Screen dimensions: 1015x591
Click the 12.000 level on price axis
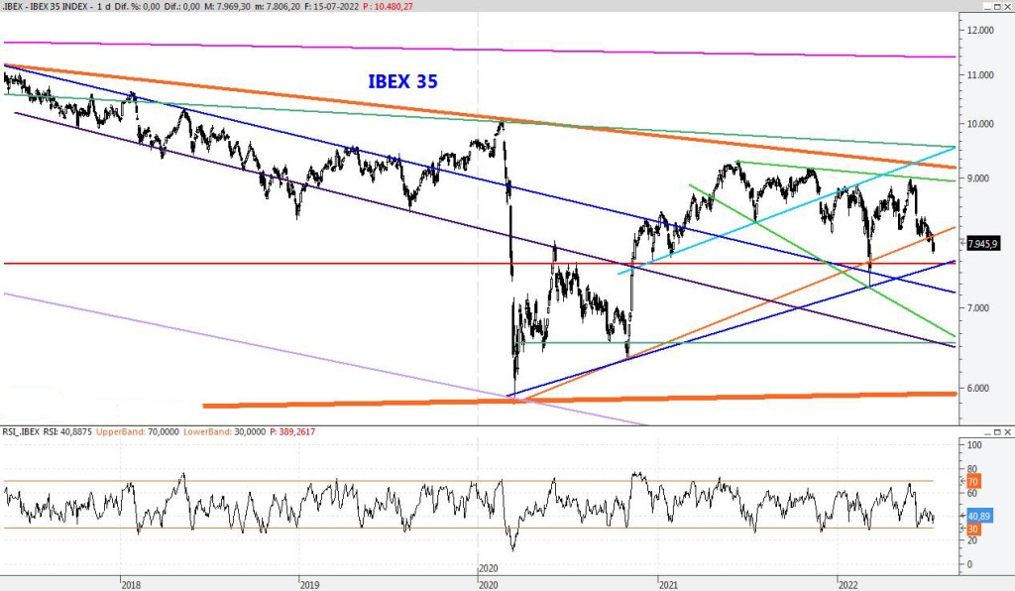coord(980,31)
